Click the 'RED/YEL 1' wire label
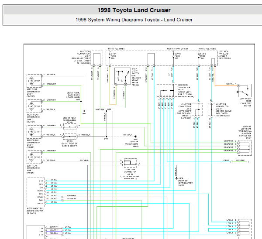Image resolution: width=262 pixels, height=239 pixels. coord(231,84)
